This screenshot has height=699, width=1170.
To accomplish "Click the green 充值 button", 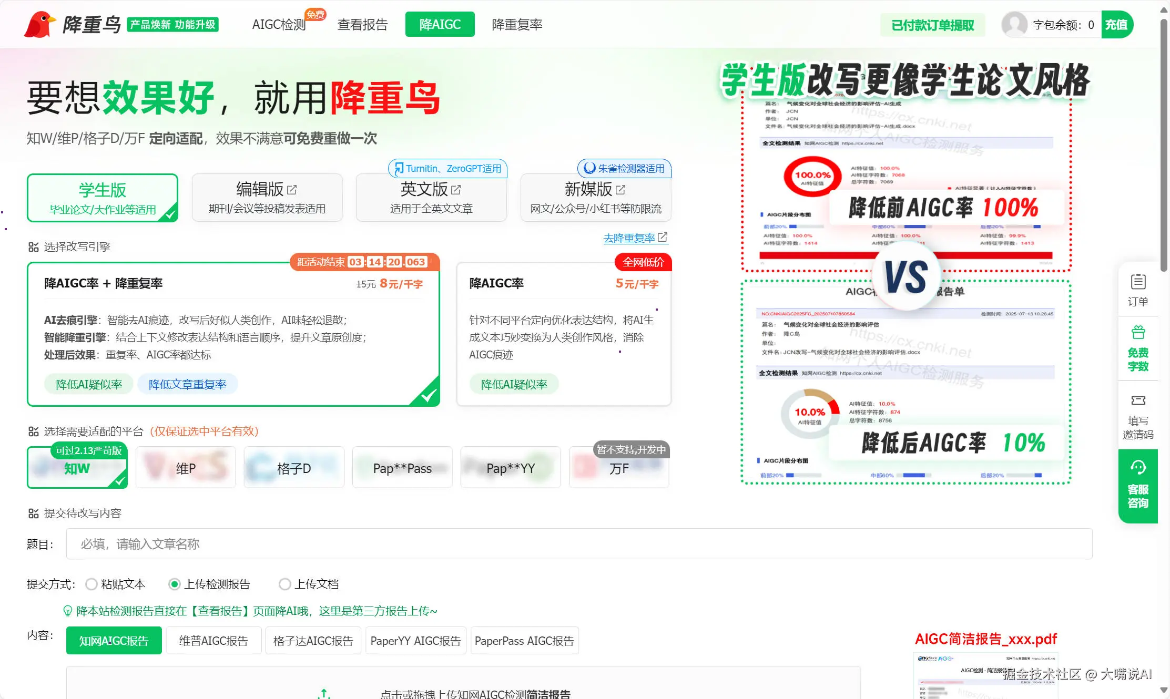I will [x=1116, y=24].
